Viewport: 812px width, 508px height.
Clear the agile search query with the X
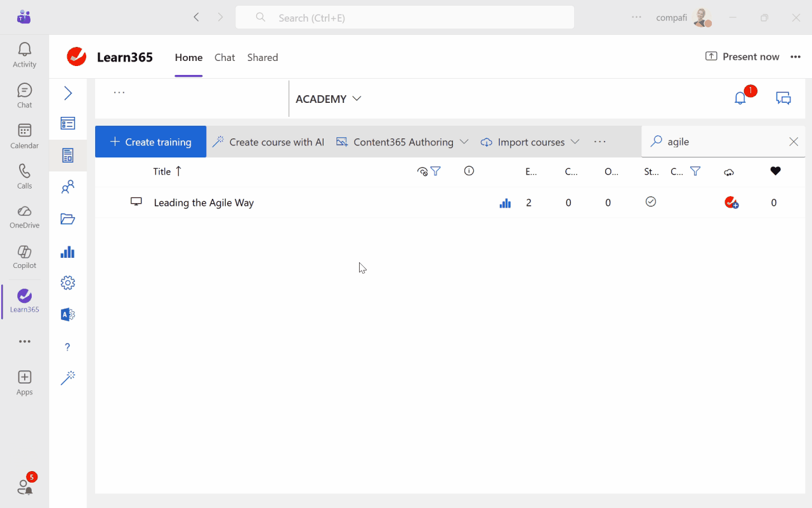click(794, 141)
